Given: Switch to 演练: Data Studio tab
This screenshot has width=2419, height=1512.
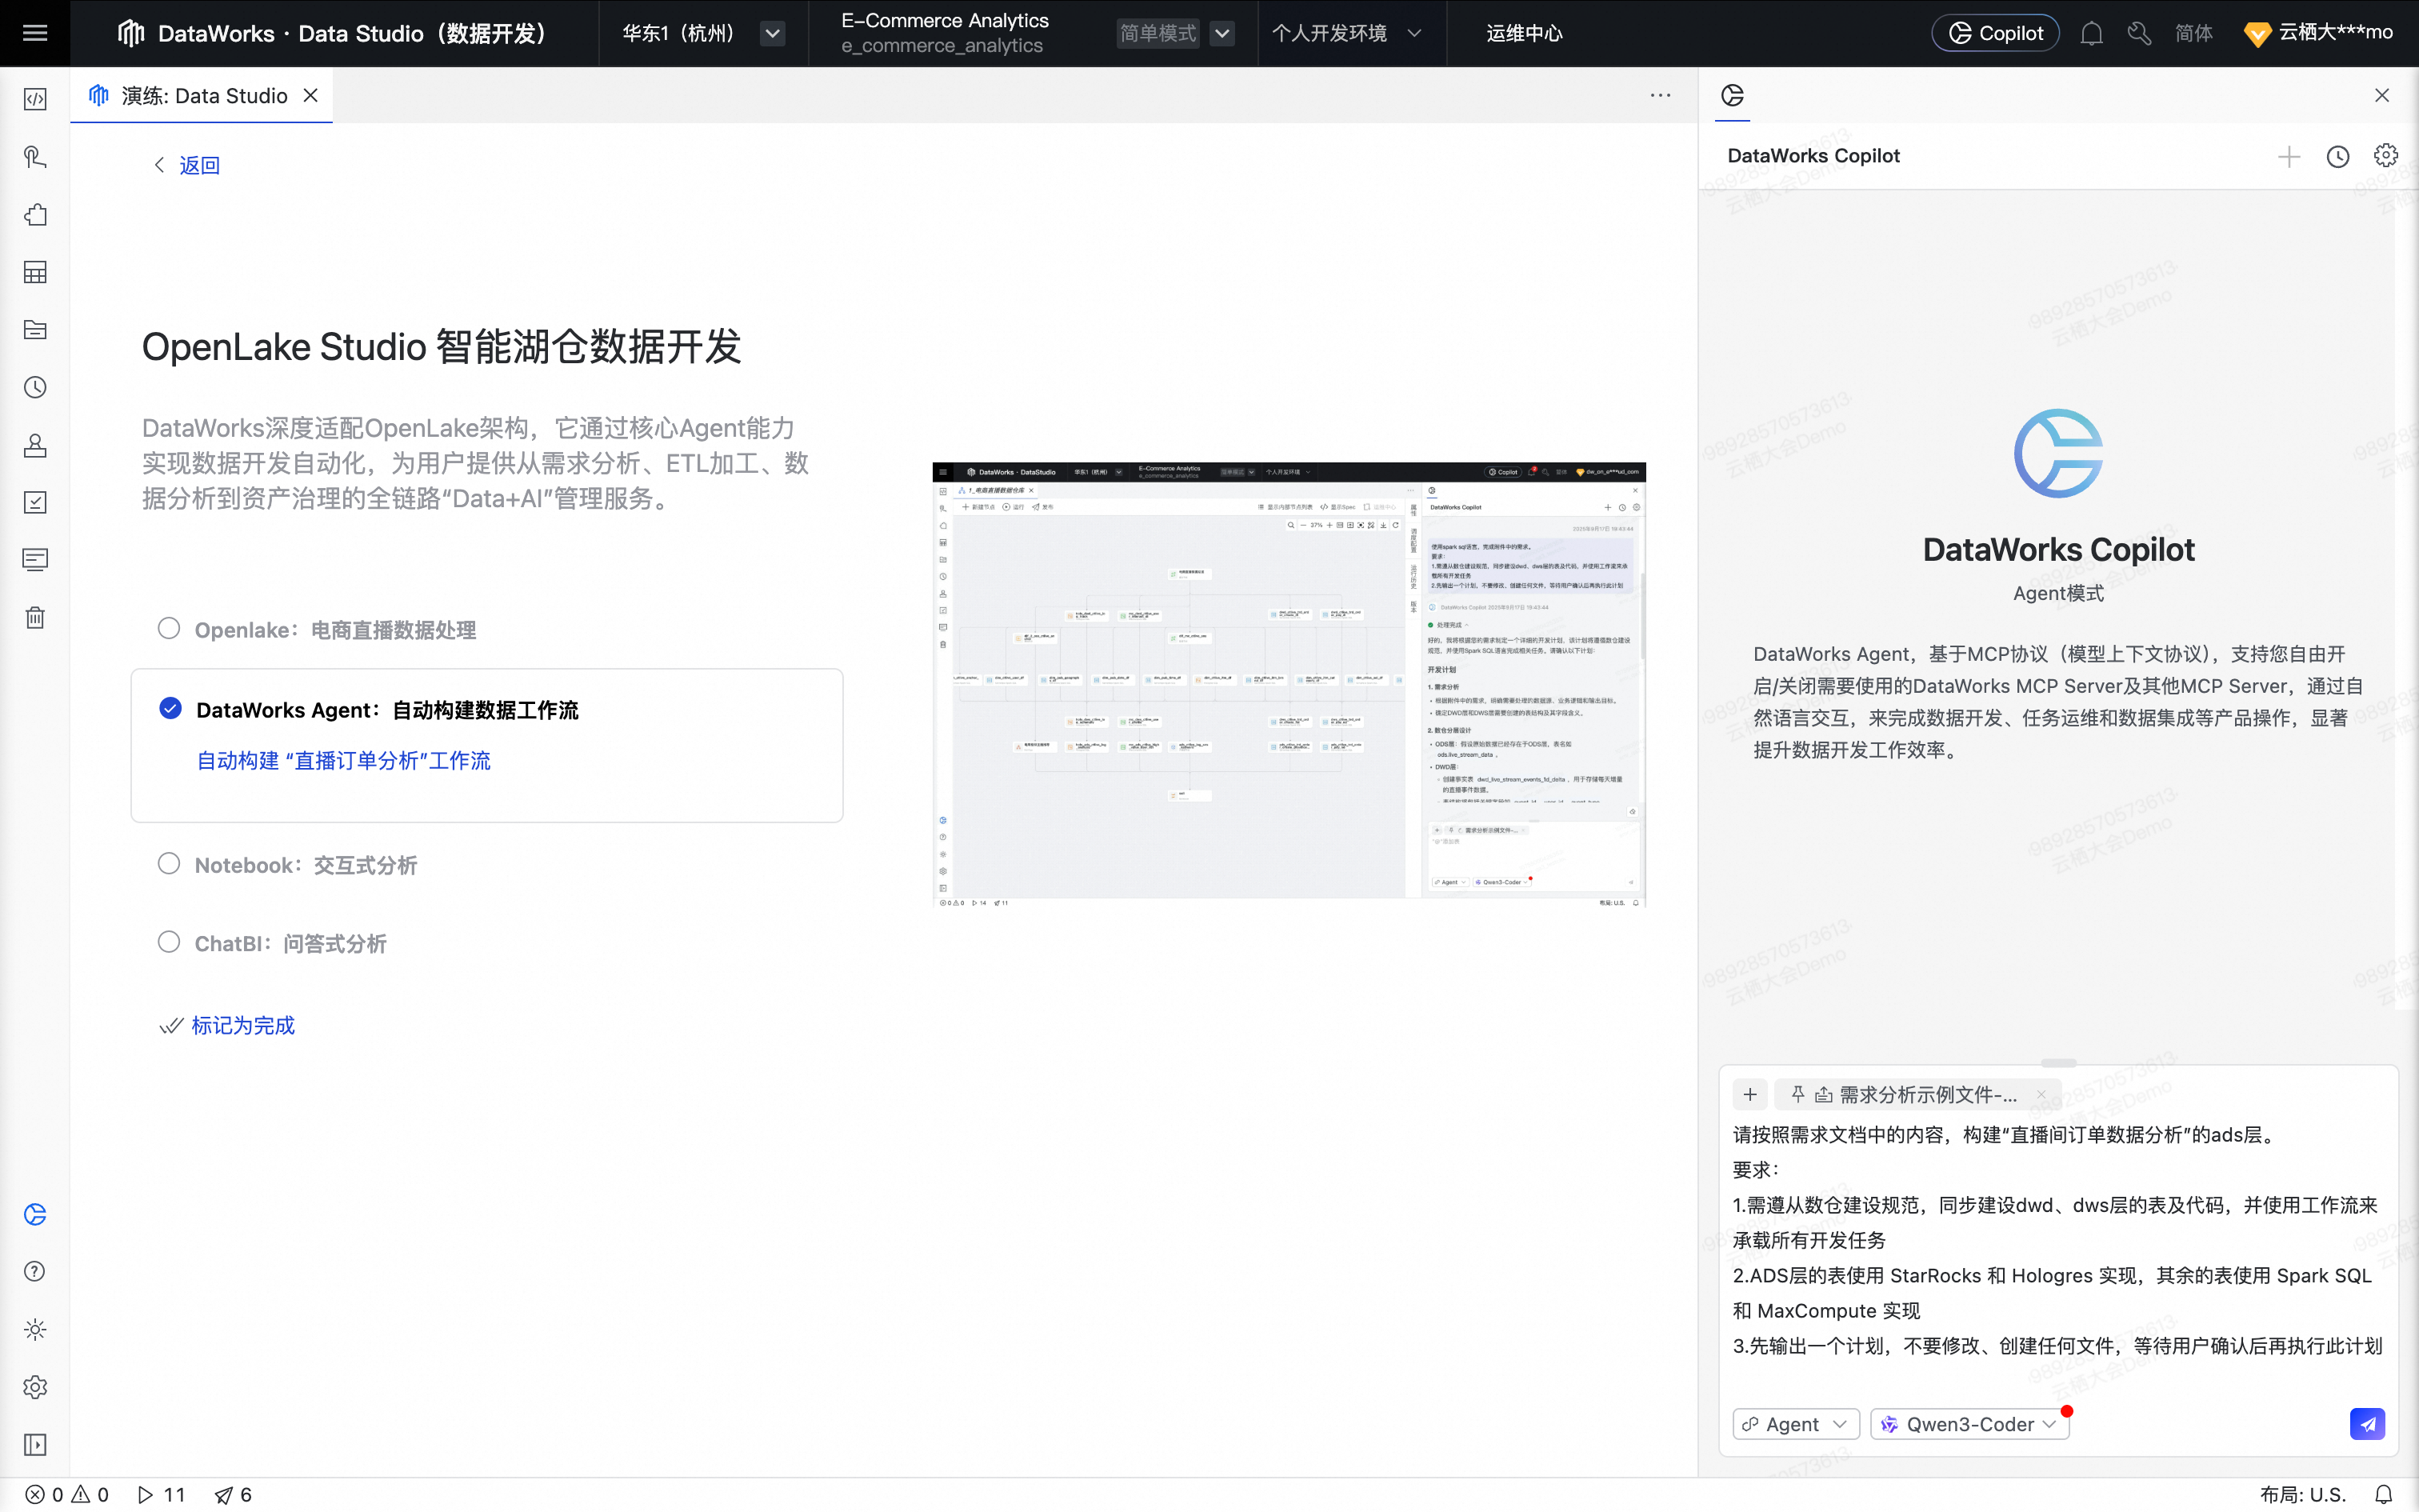Looking at the screenshot, I should 204,96.
